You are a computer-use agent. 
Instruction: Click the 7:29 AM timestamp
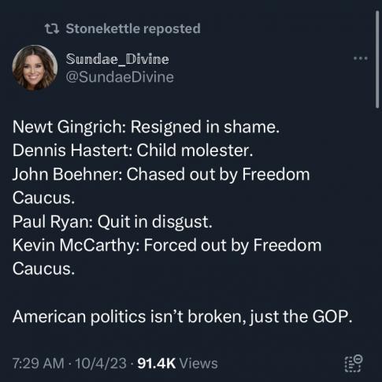coord(39,364)
